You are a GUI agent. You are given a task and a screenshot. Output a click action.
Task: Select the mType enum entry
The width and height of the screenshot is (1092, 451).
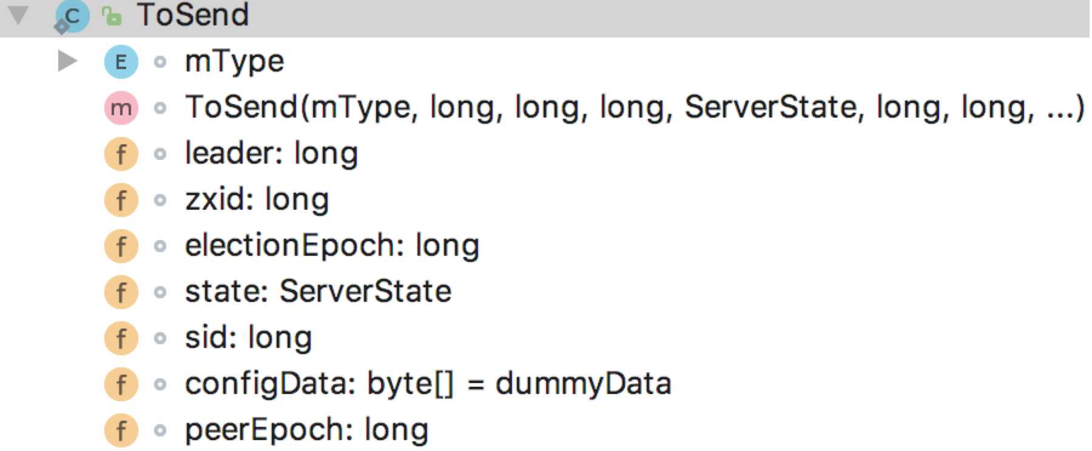(234, 62)
